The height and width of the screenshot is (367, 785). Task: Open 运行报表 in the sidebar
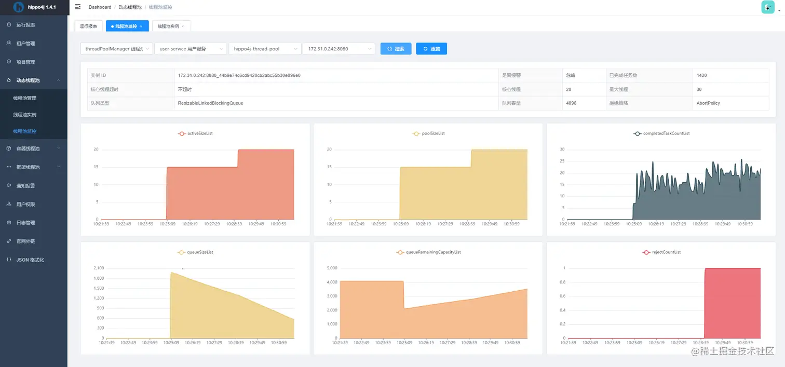(34, 25)
